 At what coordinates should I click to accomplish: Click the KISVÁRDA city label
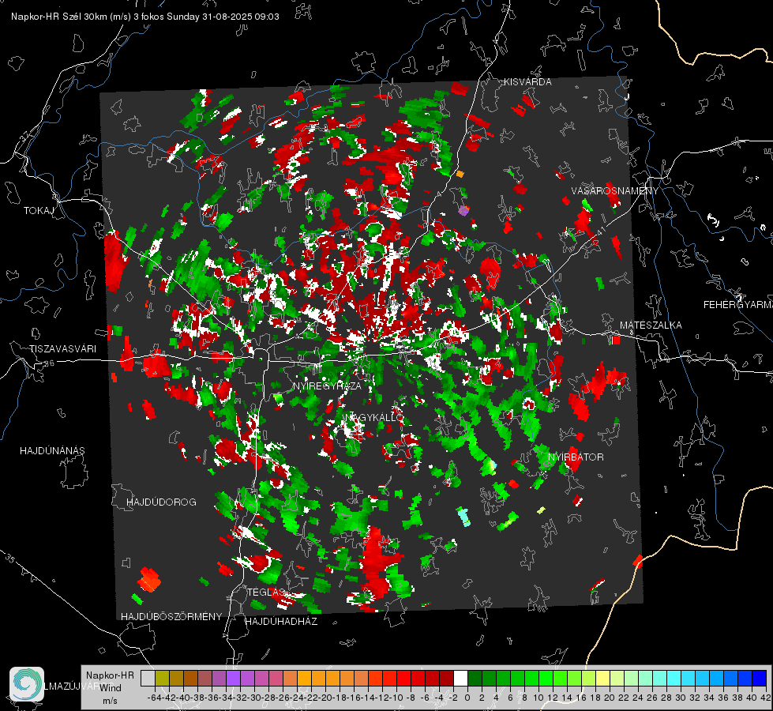(x=527, y=82)
